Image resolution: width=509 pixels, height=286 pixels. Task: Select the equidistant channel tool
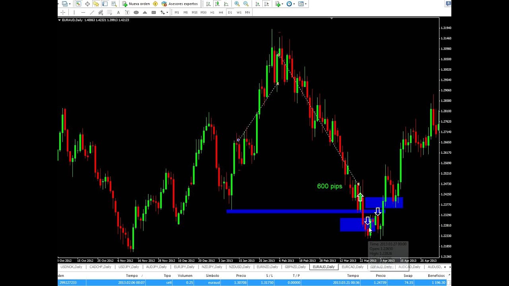[101, 12]
